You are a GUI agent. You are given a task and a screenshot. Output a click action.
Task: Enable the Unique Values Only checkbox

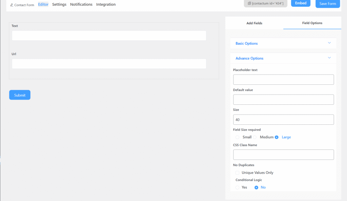point(238,173)
